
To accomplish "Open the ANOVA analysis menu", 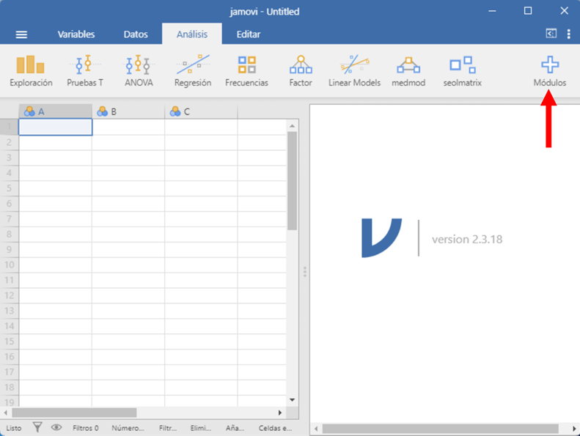I will (x=139, y=71).
